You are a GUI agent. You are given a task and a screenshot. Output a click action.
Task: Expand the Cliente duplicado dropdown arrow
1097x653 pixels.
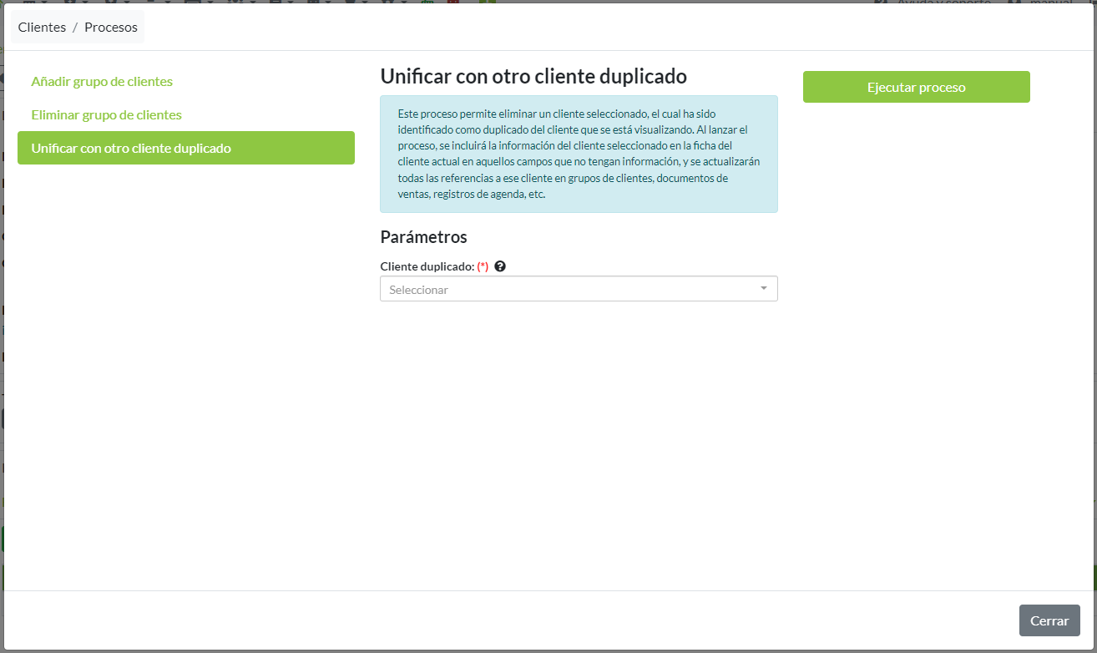[763, 289]
